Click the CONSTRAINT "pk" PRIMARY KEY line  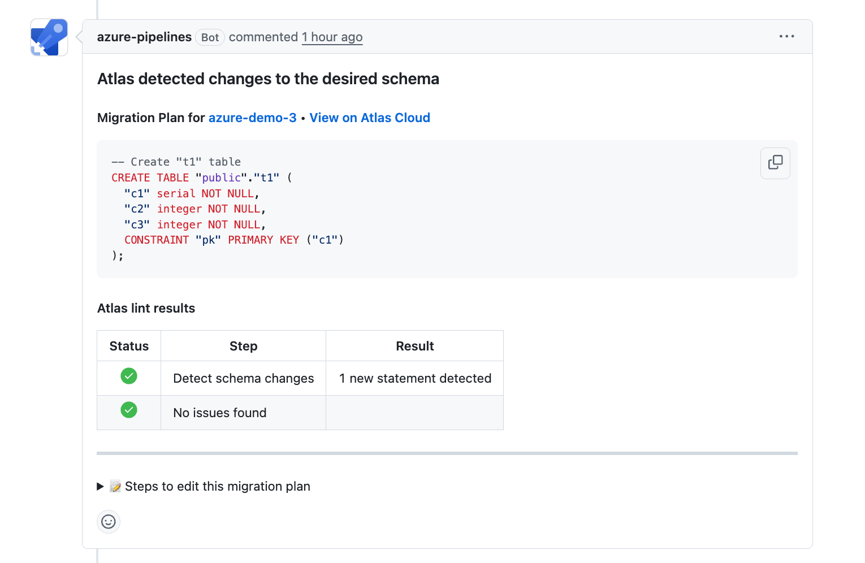(x=234, y=240)
